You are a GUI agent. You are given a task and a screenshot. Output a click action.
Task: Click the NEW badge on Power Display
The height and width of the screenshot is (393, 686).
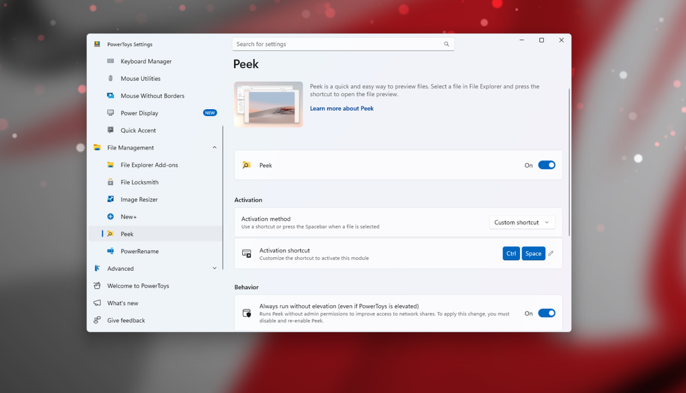(x=210, y=113)
